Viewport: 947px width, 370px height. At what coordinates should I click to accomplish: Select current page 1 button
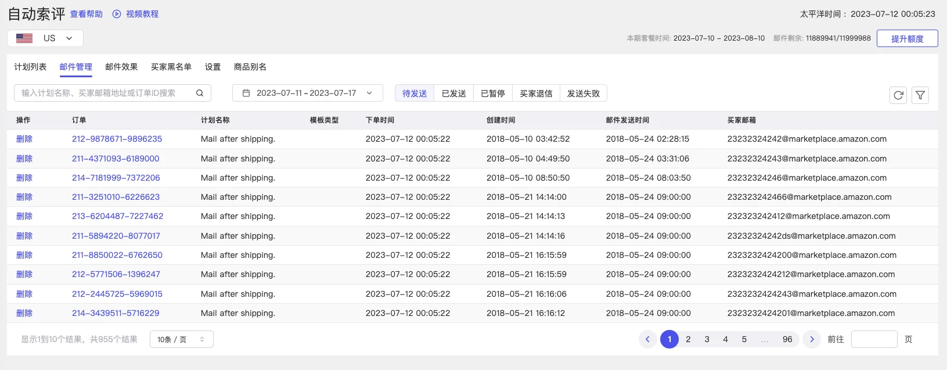click(669, 339)
